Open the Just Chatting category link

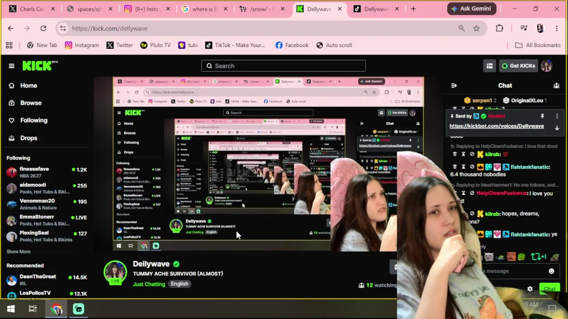point(149,284)
